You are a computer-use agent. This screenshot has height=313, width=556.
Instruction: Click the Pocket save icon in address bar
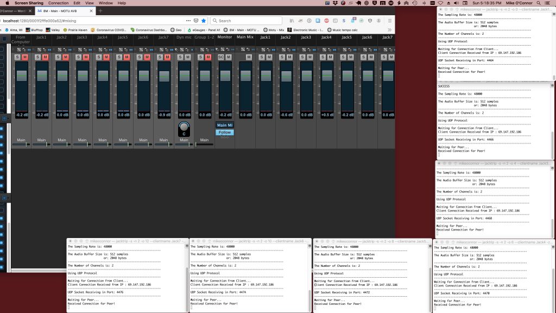pos(195,21)
